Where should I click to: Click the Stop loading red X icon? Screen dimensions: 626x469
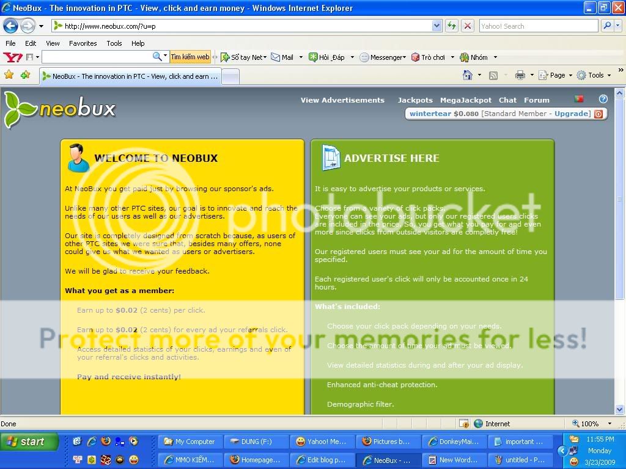pyautogui.click(x=468, y=26)
